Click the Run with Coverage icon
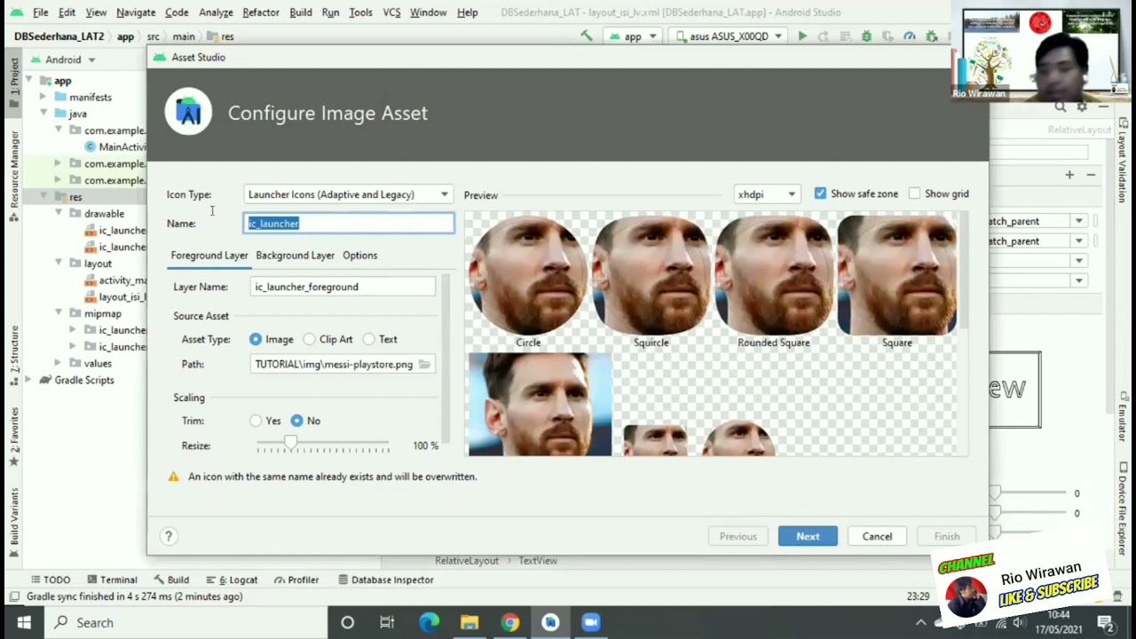This screenshot has height=639, width=1136. pos(888,36)
